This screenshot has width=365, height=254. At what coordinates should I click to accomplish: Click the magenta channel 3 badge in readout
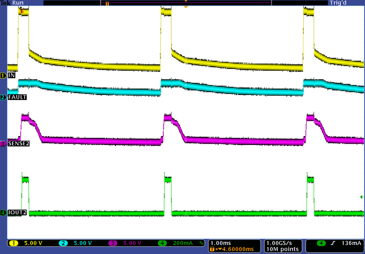113,243
